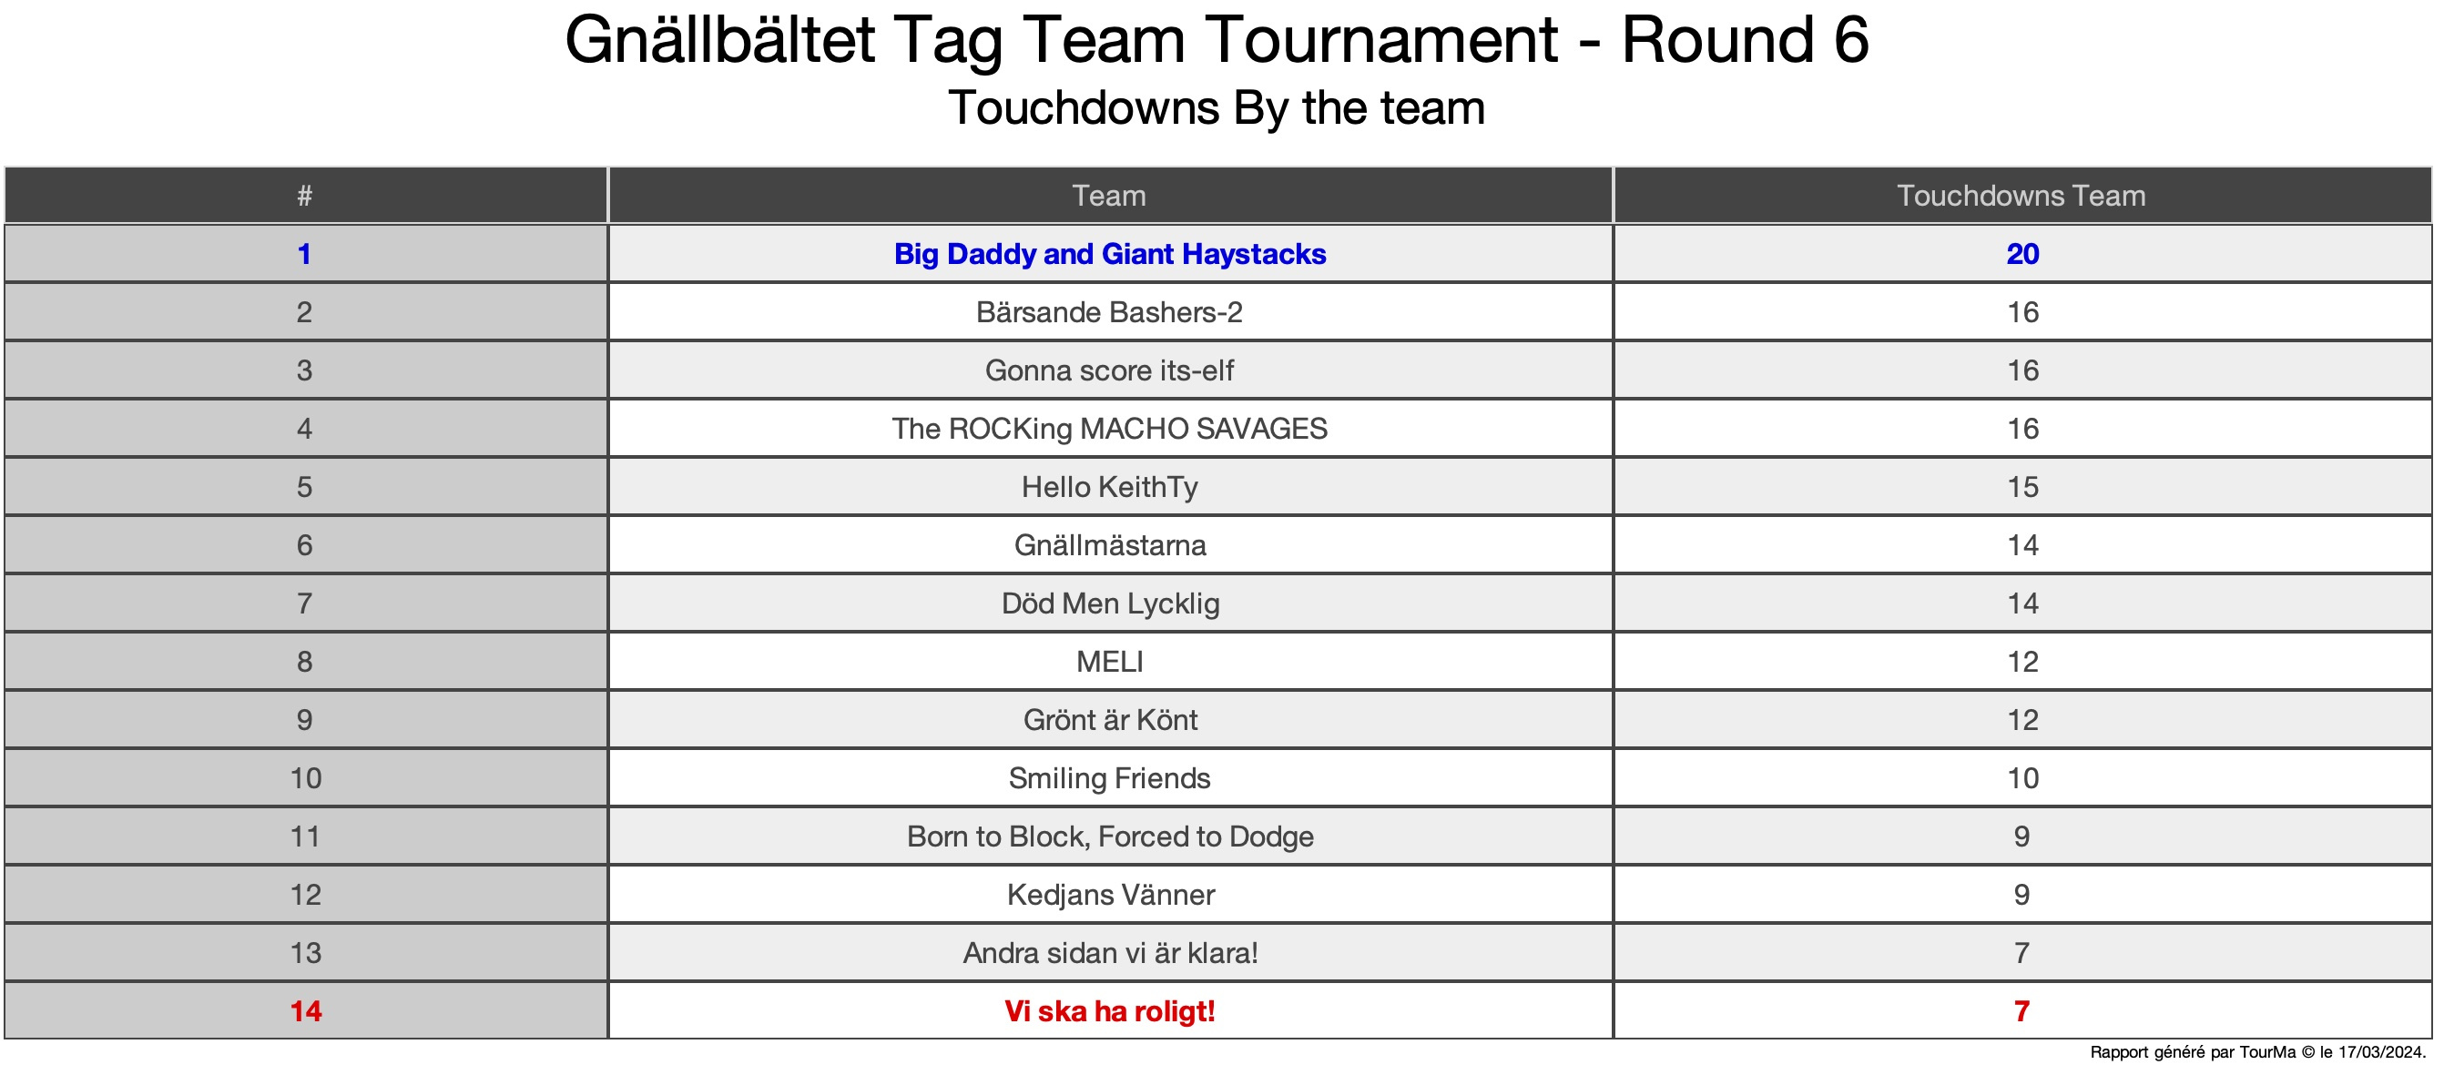Click the "#" rank column header
Screen dimensions: 2444x1085
(x=304, y=196)
